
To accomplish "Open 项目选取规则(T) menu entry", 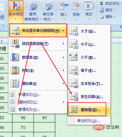I will [38, 44].
